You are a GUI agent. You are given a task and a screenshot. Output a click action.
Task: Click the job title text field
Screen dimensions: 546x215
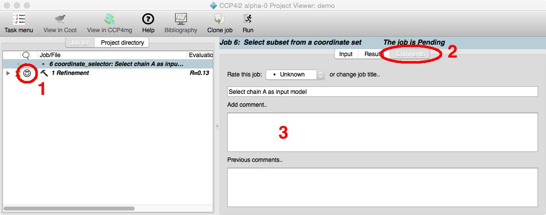point(382,92)
